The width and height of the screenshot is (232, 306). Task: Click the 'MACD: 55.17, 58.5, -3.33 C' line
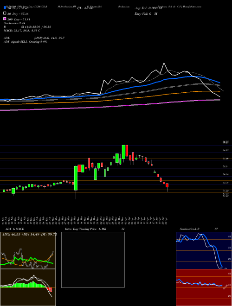pyautogui.click(x=22, y=31)
